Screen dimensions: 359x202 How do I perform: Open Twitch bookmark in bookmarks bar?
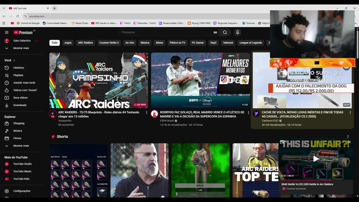click(x=125, y=23)
